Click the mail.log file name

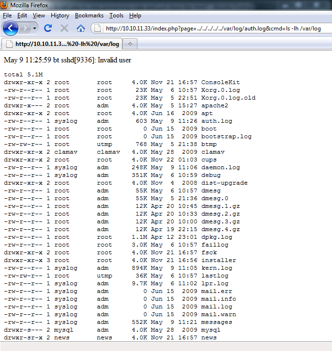click(x=217, y=307)
